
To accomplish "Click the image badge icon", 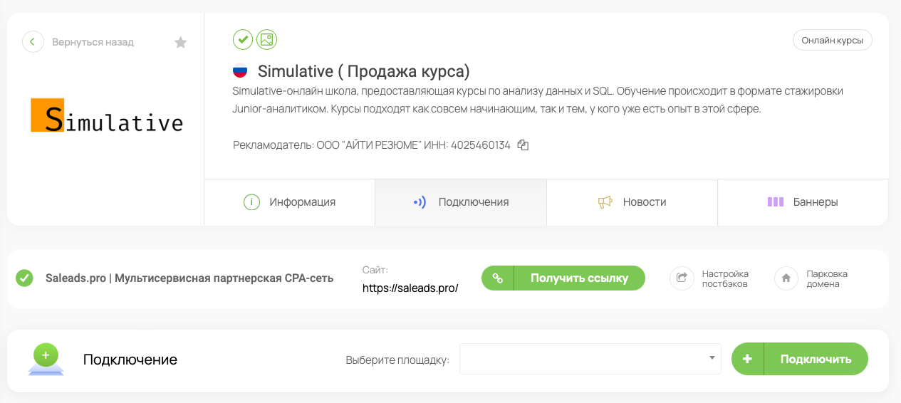I will (267, 40).
